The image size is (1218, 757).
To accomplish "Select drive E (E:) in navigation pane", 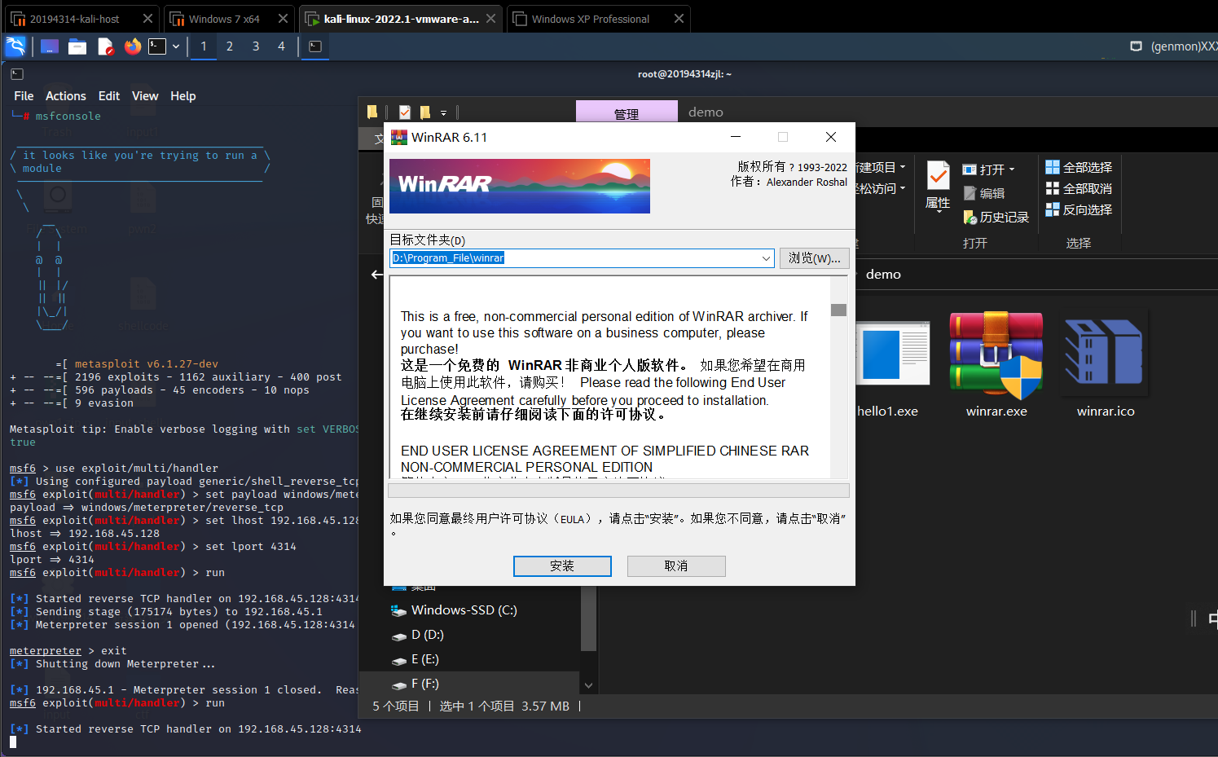I will click(x=415, y=659).
